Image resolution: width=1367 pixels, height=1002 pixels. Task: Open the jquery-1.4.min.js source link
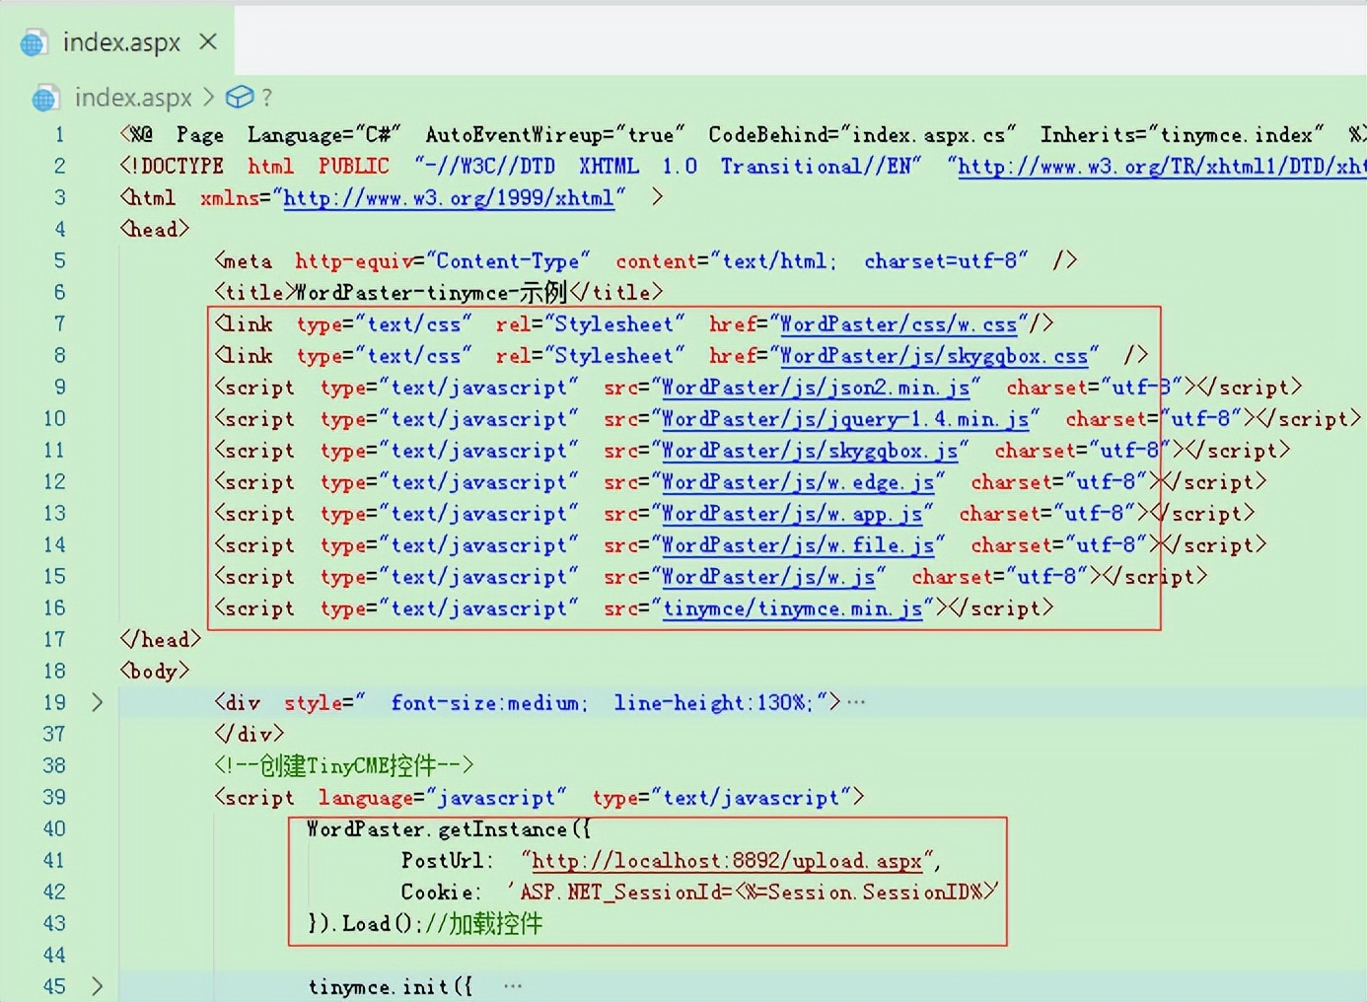coord(845,419)
